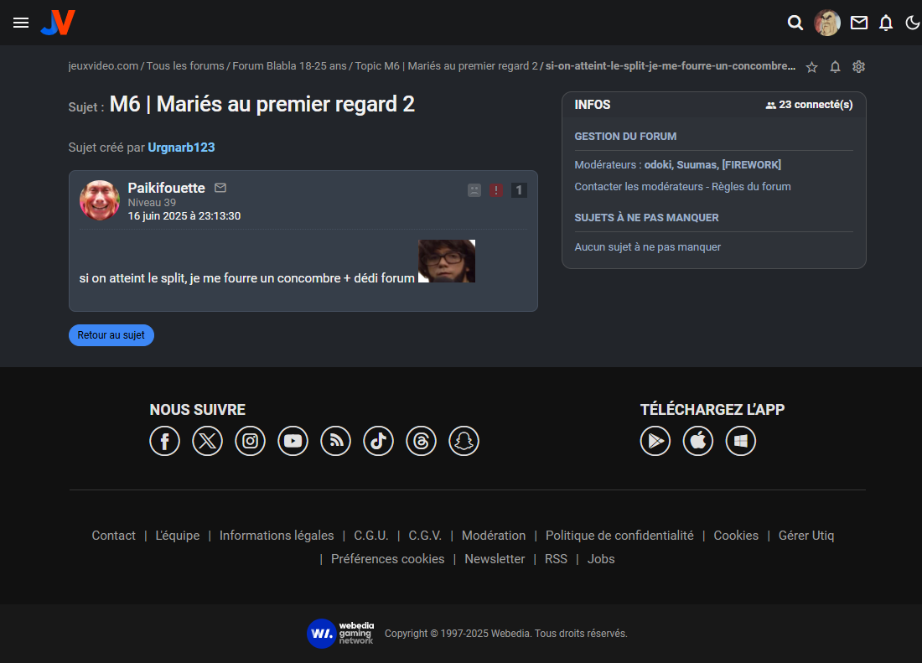Open Newsletter footer link
This screenshot has height=663, width=922.
coord(495,559)
